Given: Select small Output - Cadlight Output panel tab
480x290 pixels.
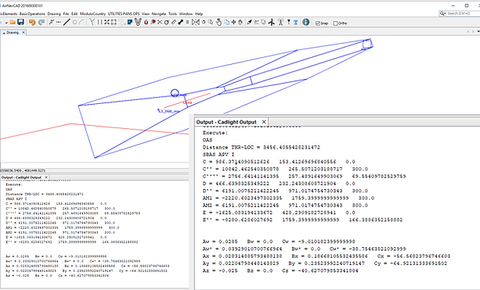Looking at the screenshot, I should (x=23, y=177).
